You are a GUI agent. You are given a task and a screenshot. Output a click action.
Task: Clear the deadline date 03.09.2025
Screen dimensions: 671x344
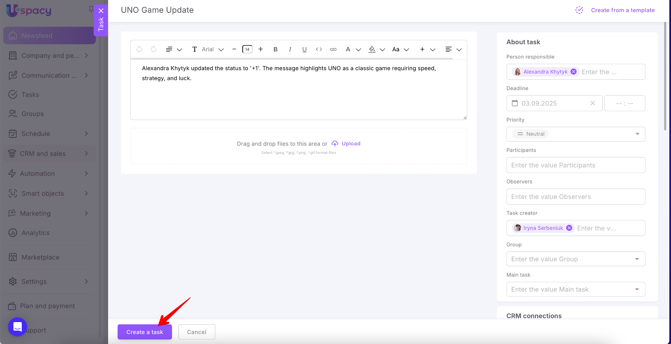coord(592,103)
